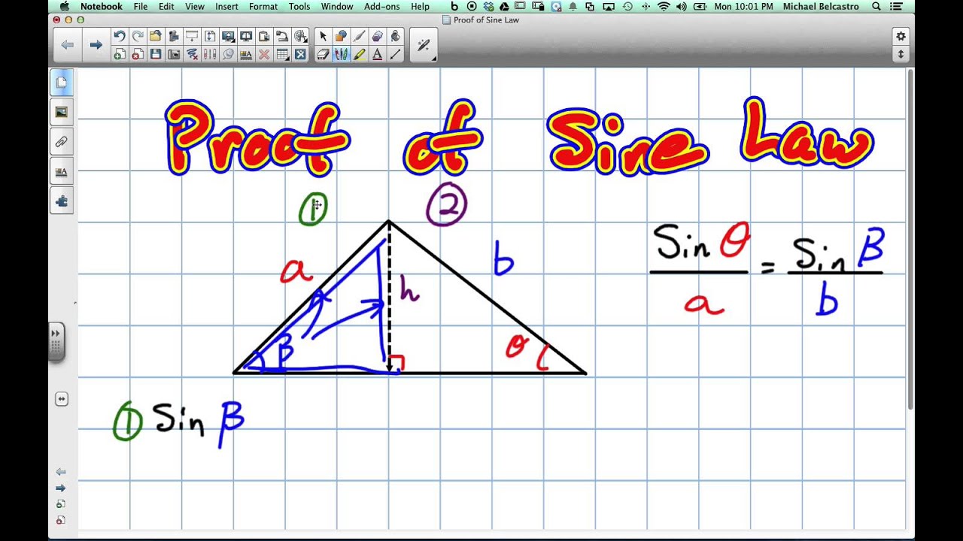Open the Apple menu

[x=63, y=7]
